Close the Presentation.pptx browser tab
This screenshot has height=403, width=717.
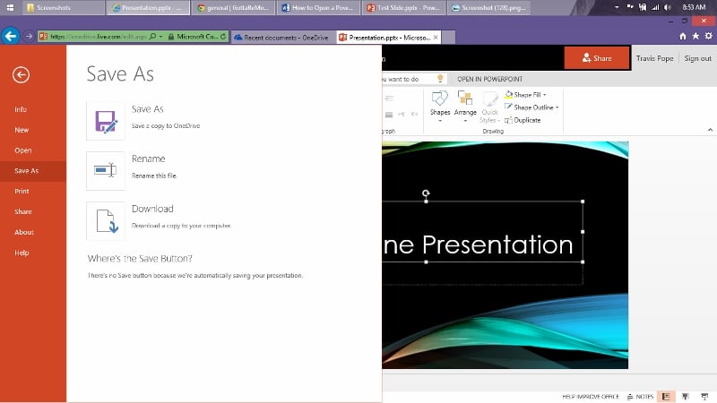pos(436,37)
